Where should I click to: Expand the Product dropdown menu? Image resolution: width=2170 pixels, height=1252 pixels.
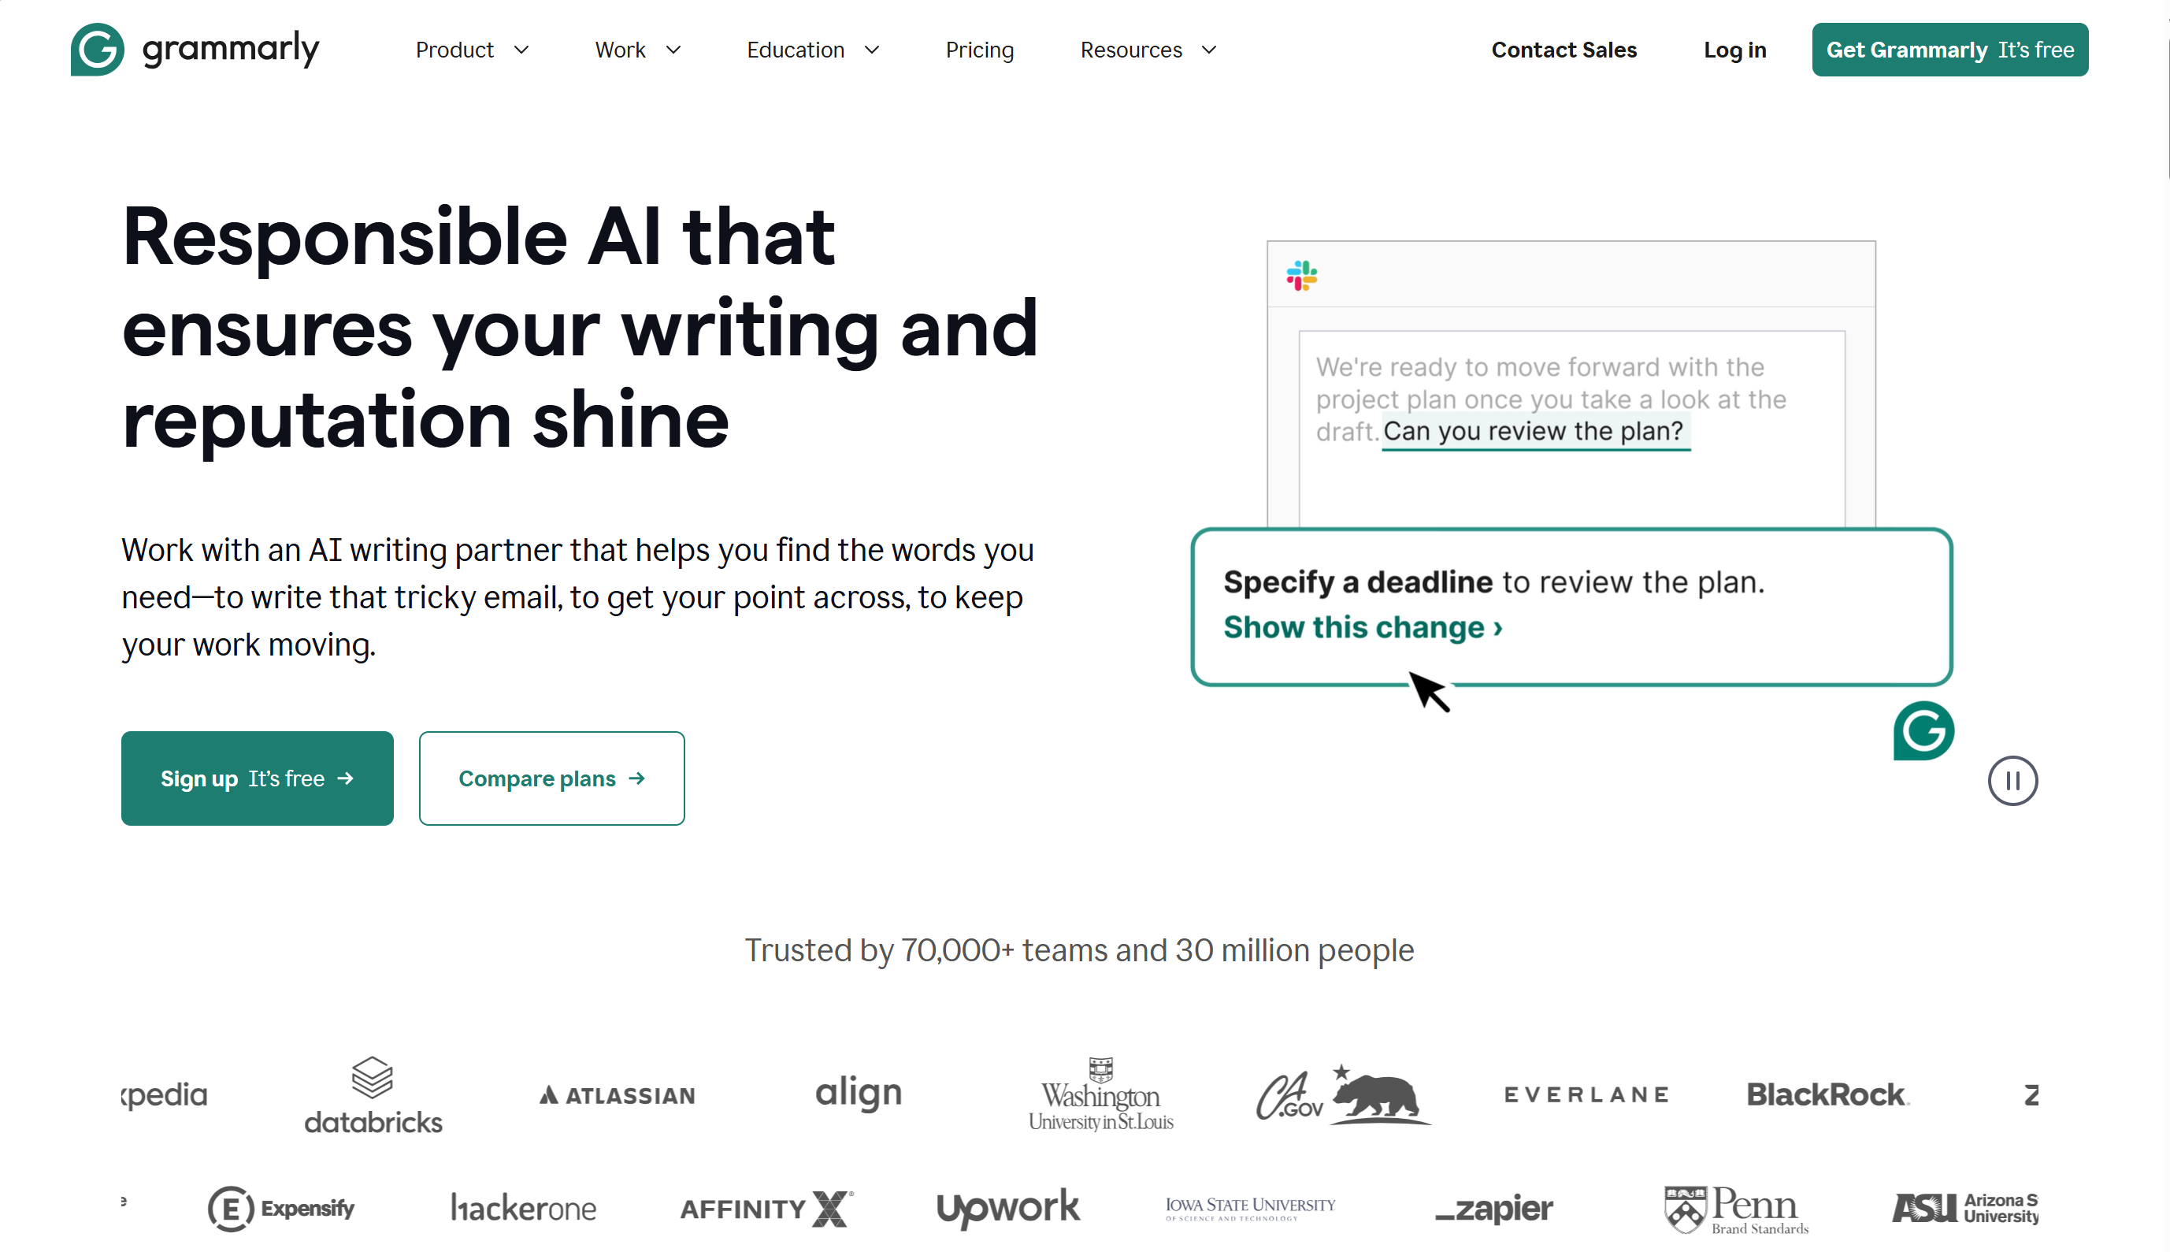point(471,50)
